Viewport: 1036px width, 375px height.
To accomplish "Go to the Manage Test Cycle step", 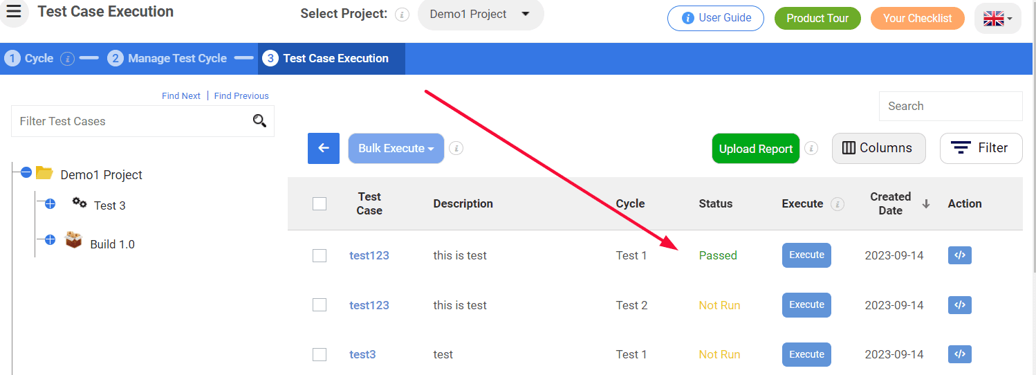I will [x=167, y=59].
